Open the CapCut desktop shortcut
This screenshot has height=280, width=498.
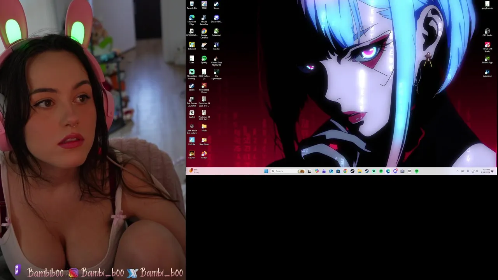tap(192, 114)
